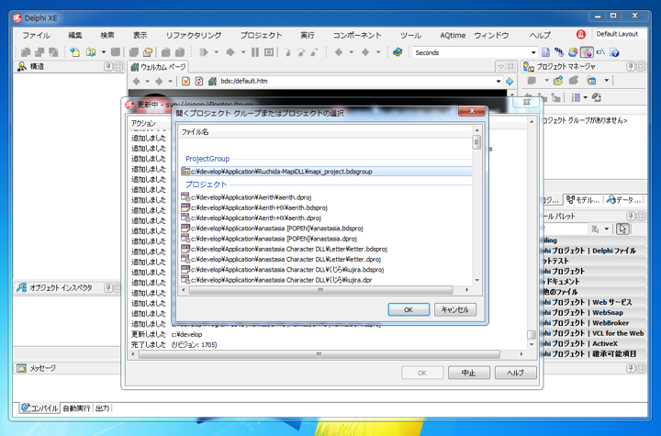The width and height of the screenshot is (661, 436).
Task: Switch to the ウェルカム ページ tab
Action: pyautogui.click(x=159, y=67)
